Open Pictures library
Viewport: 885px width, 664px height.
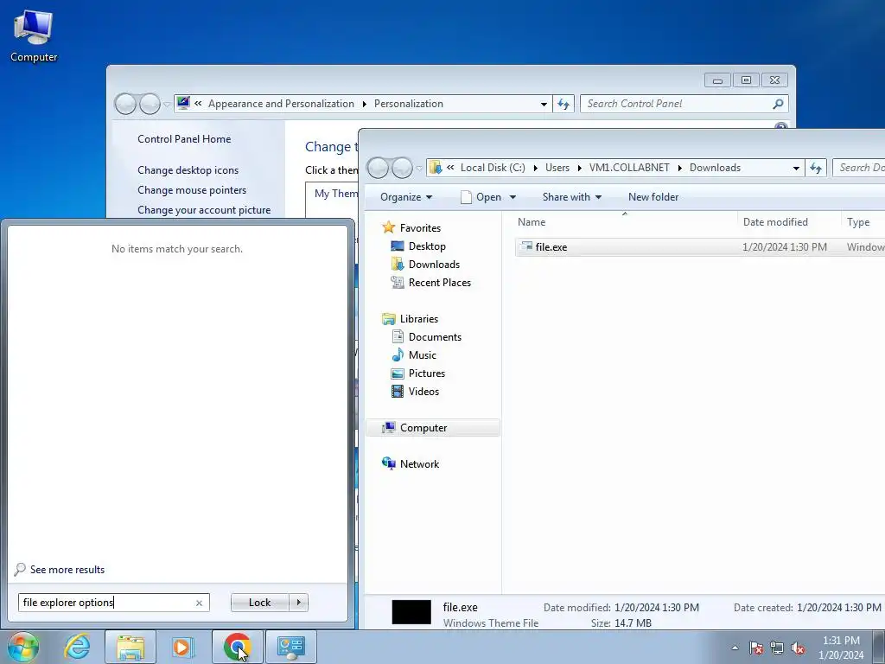(427, 373)
